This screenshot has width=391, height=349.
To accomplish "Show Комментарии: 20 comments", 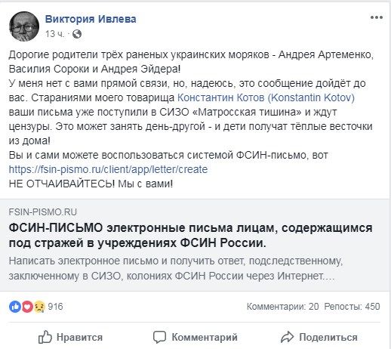I will pyautogui.click(x=282, y=307).
